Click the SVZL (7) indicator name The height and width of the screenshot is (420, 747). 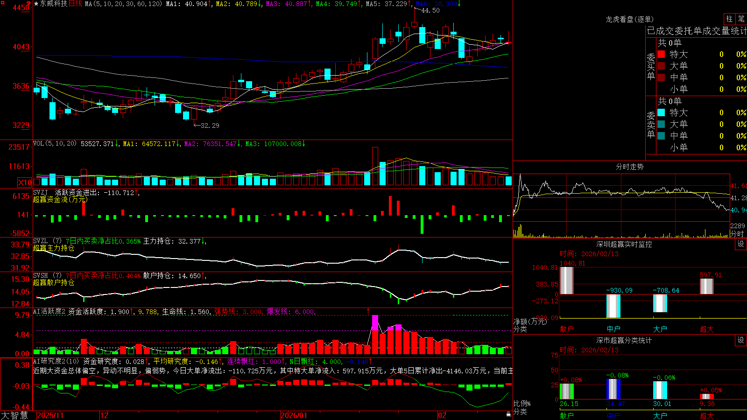click(x=48, y=241)
